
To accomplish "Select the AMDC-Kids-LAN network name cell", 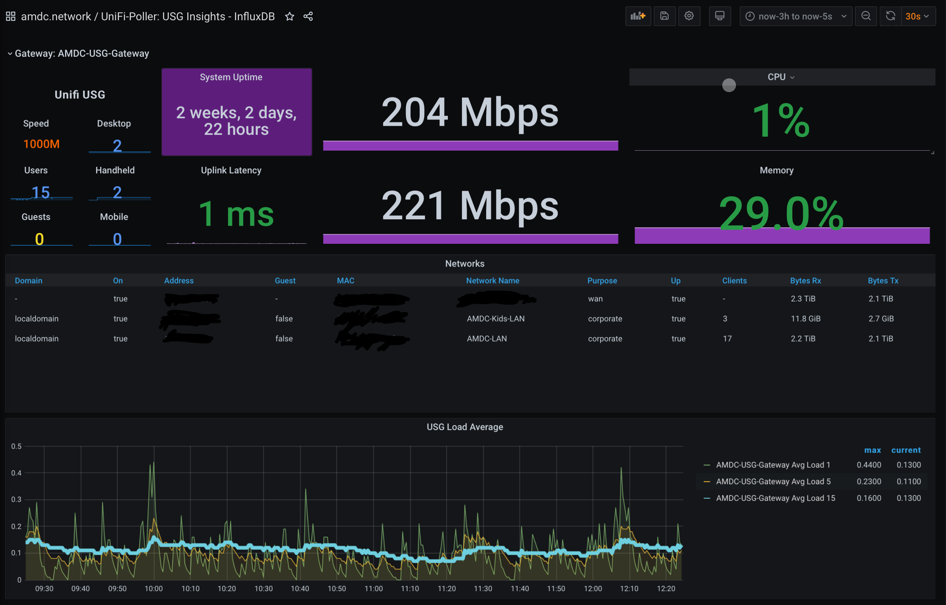I will pyautogui.click(x=495, y=319).
